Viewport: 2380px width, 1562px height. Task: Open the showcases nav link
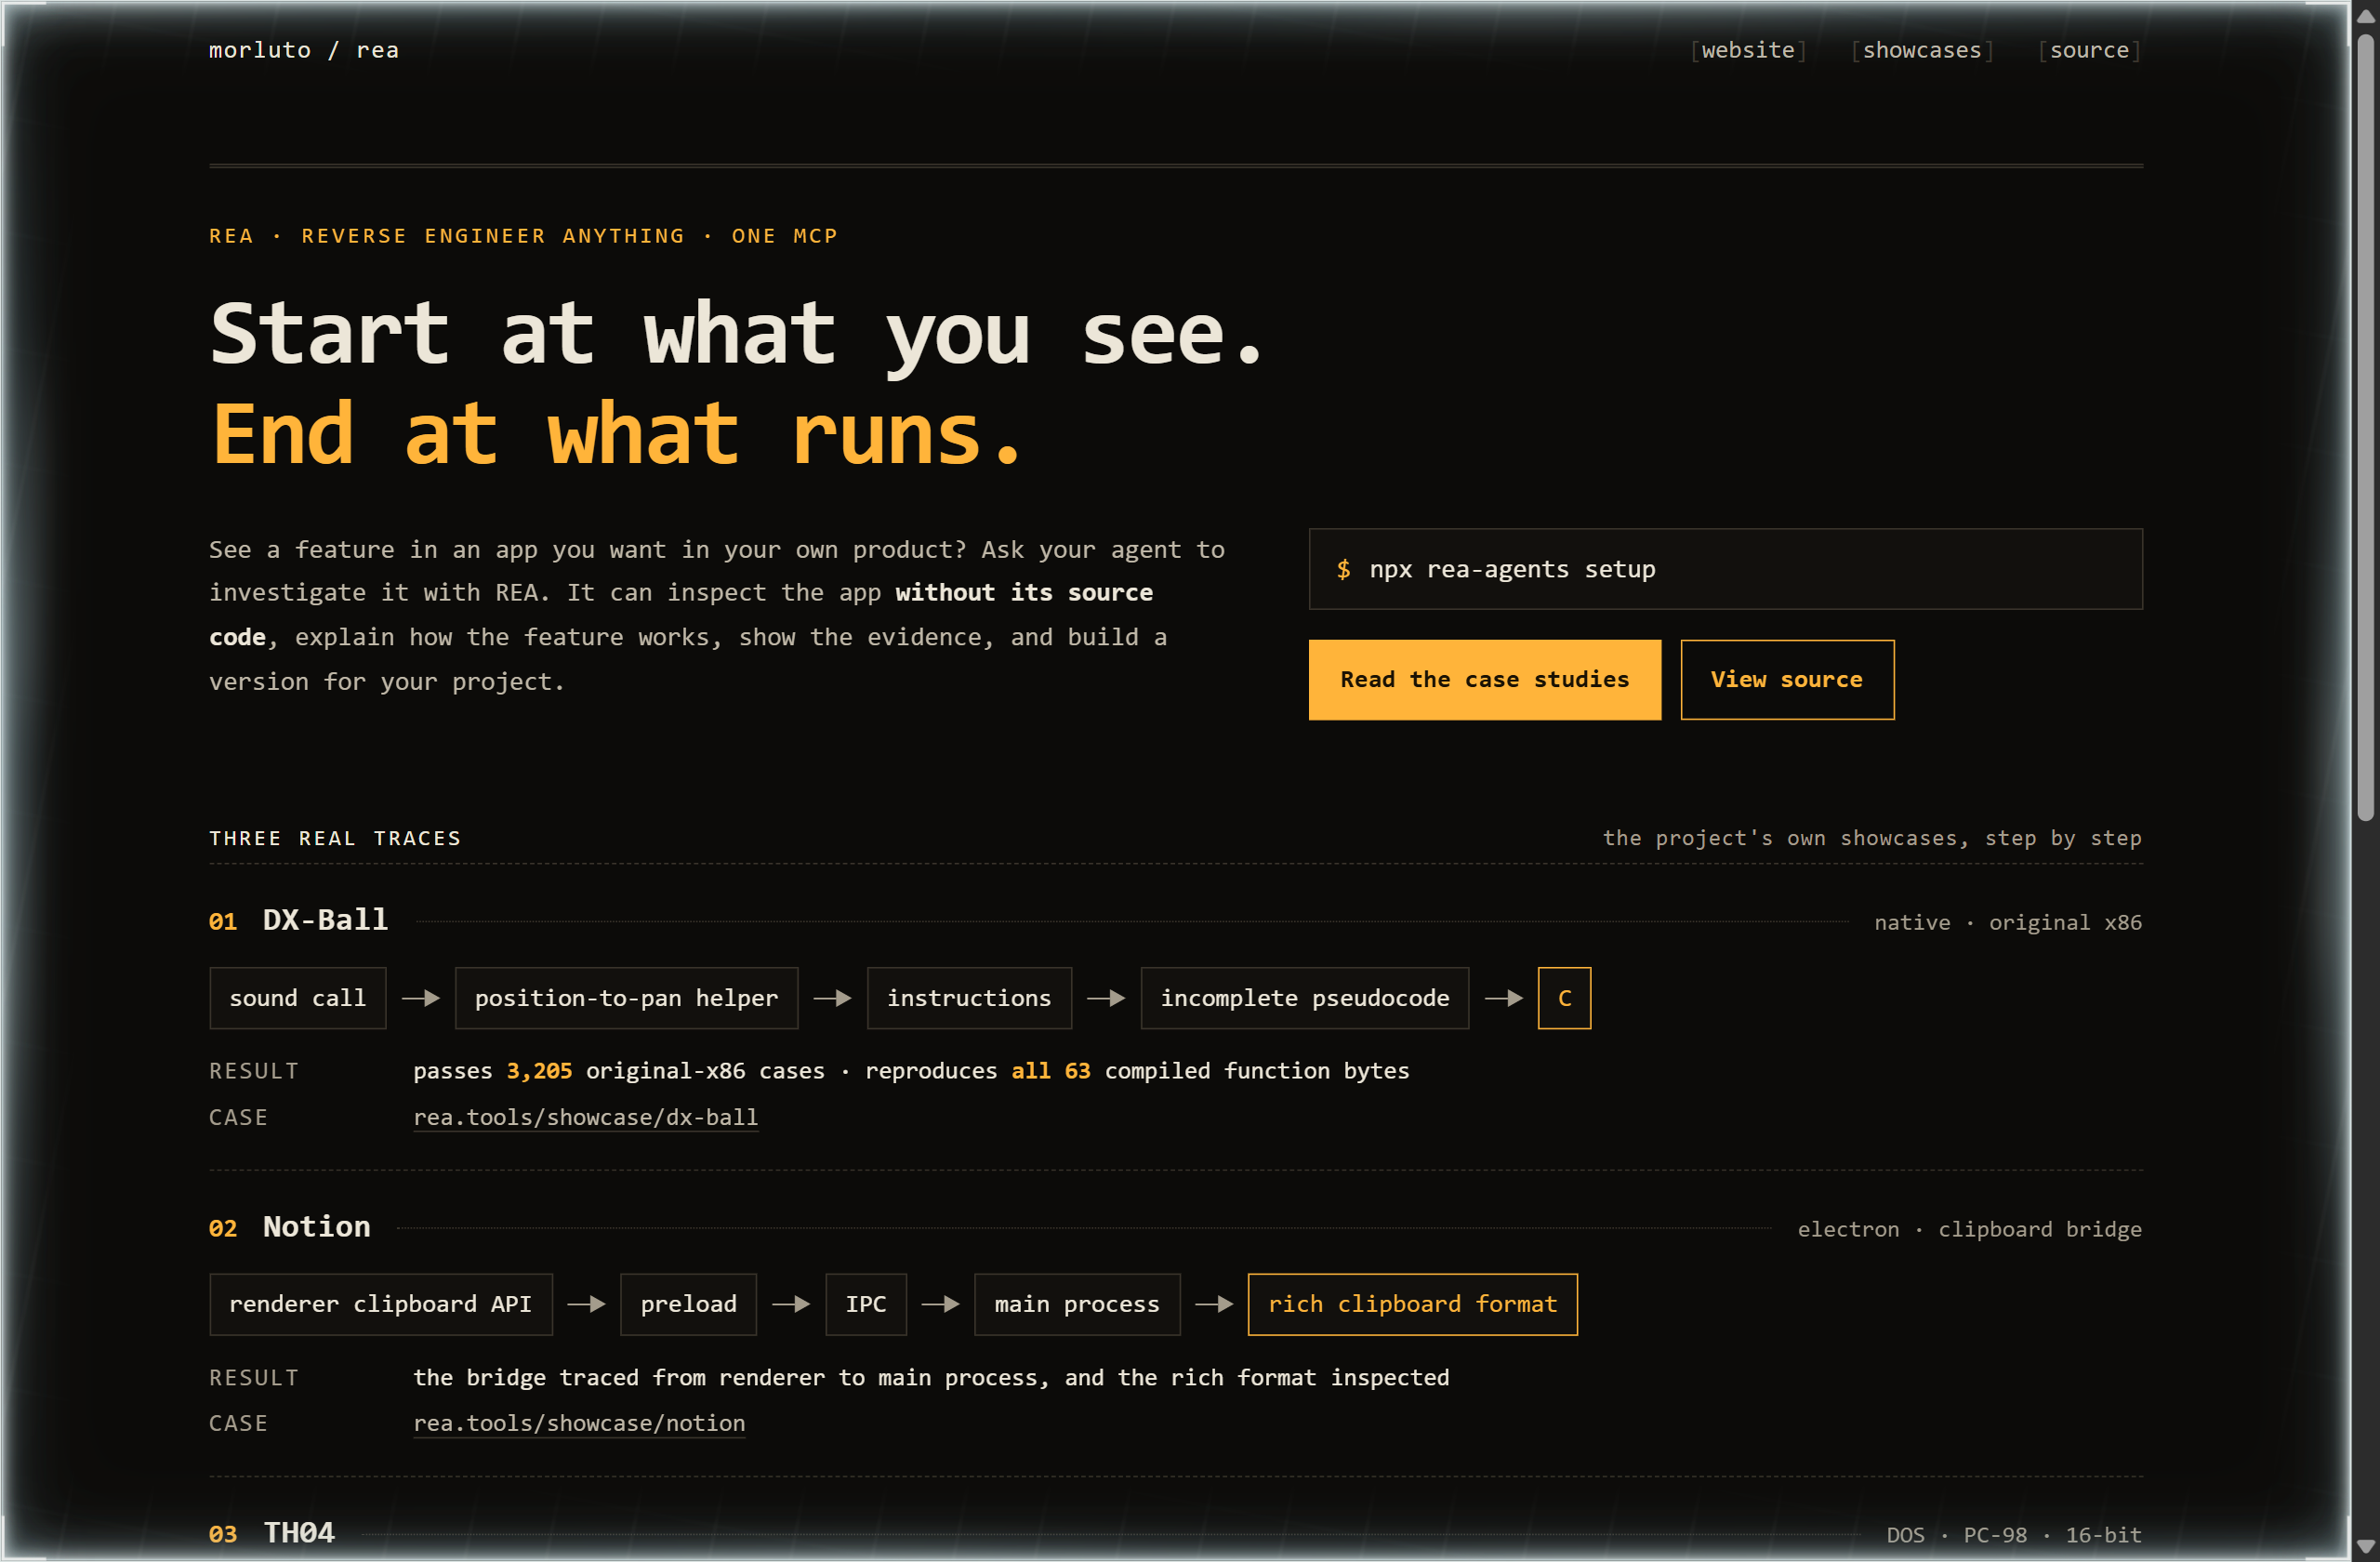1921,50
